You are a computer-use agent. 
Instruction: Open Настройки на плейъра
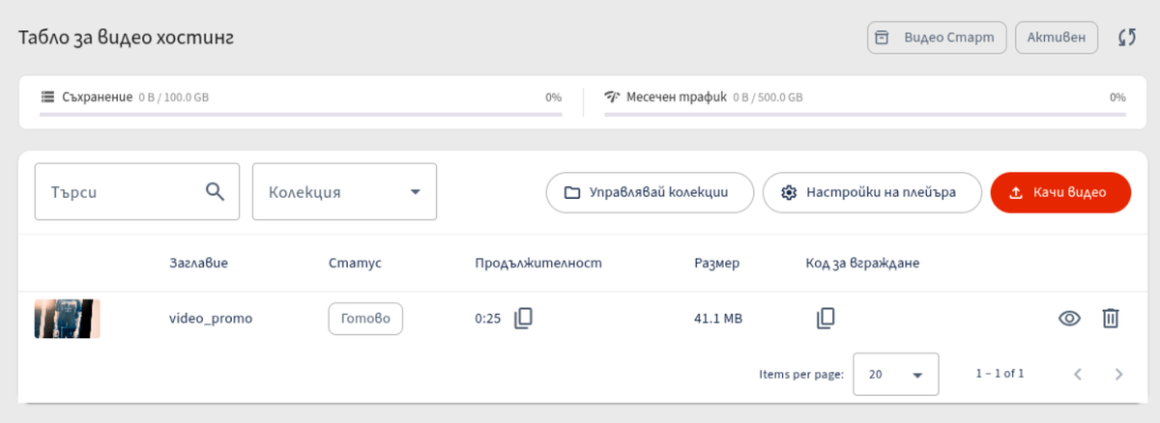click(x=872, y=192)
